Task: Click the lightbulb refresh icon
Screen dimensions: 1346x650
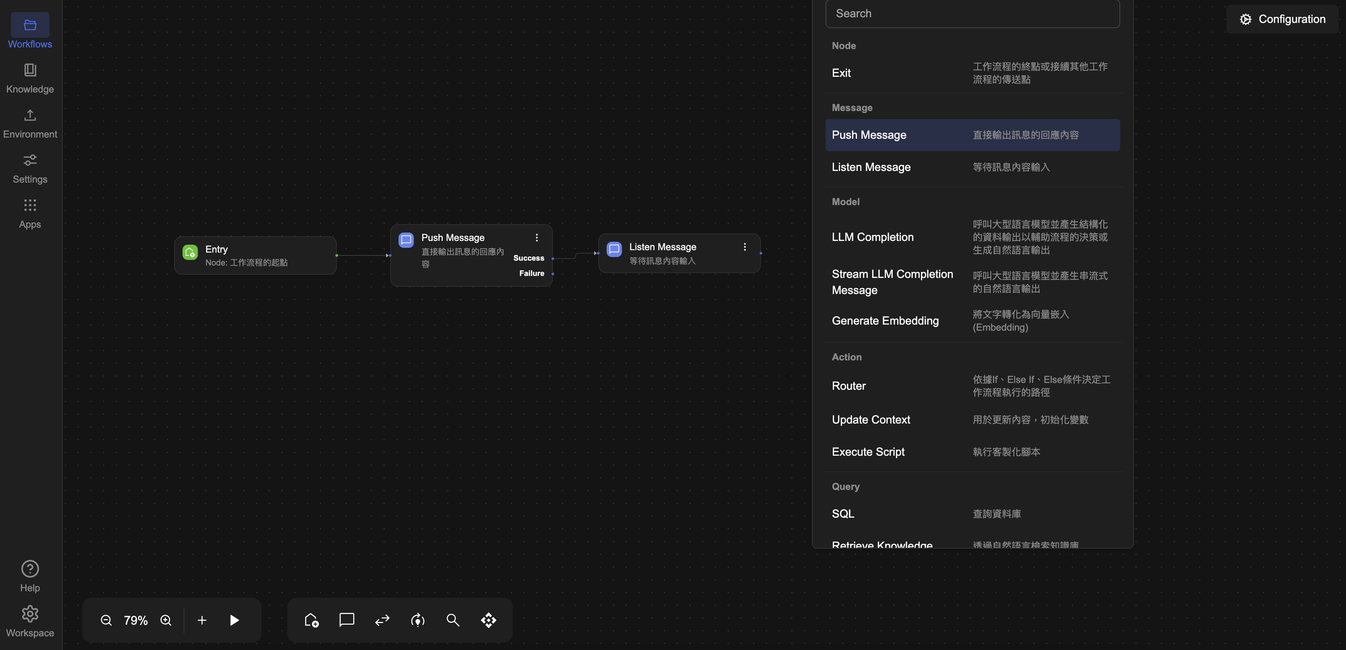Action: click(x=417, y=620)
